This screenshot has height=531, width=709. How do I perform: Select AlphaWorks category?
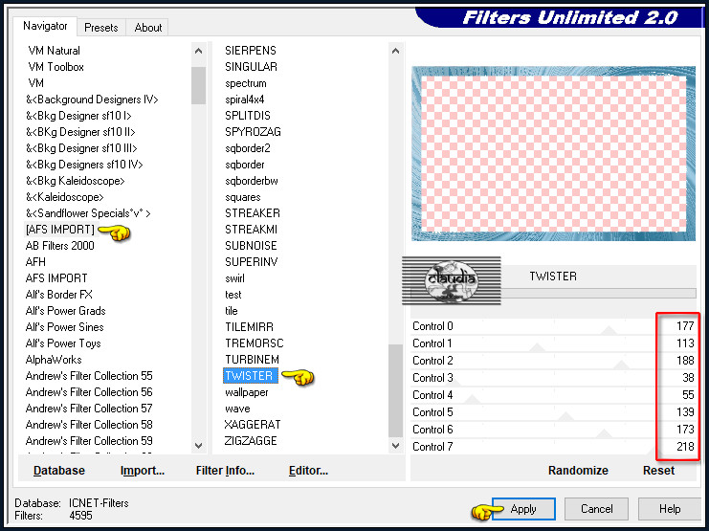point(54,360)
